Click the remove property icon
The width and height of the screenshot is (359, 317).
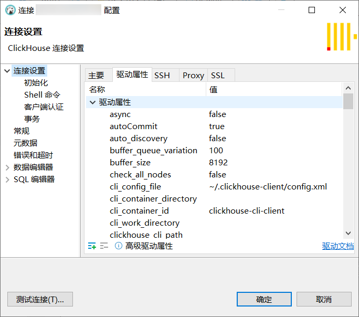[104, 246]
